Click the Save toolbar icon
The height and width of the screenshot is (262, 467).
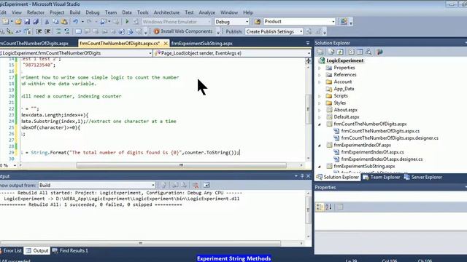pyautogui.click(x=27, y=22)
